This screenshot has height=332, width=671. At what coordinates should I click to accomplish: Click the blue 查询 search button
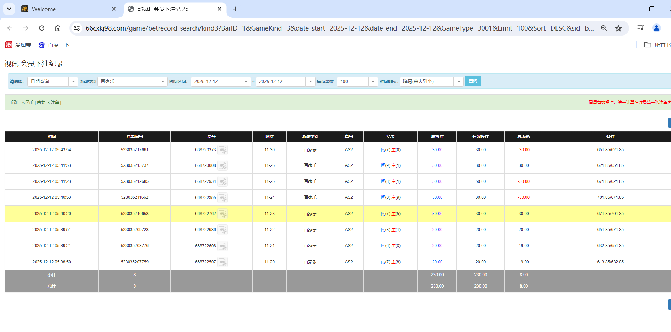473,81
